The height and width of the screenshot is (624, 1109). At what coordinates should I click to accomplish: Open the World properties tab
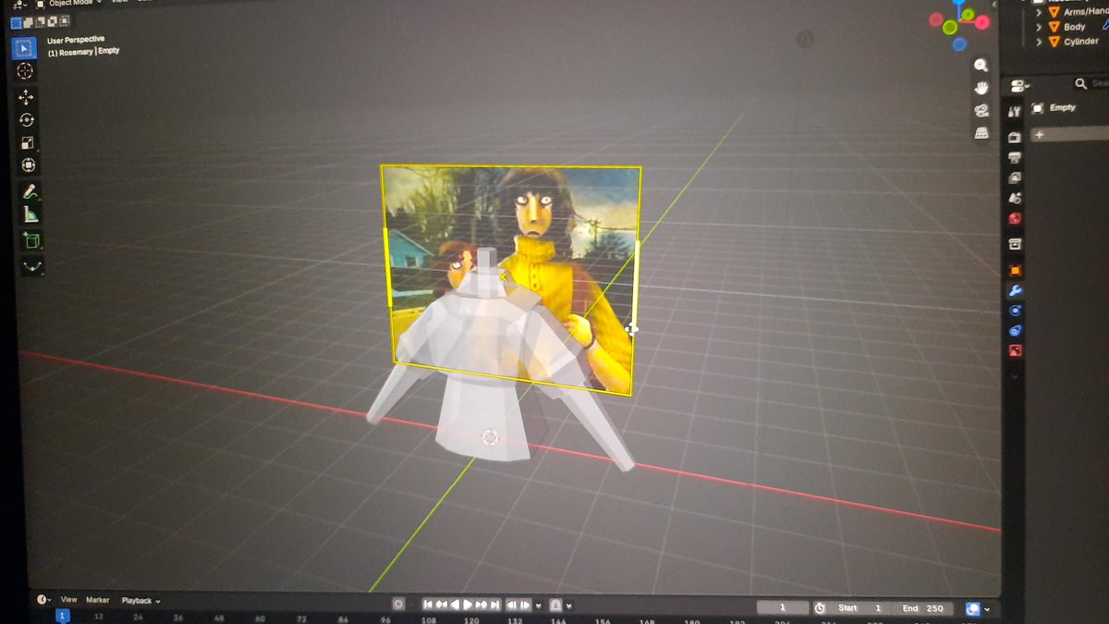click(x=1015, y=218)
